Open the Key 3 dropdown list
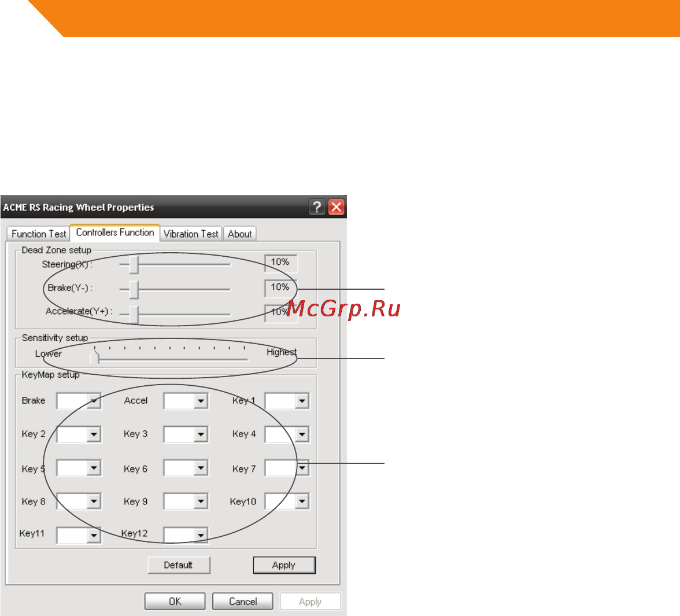The image size is (680, 616). 200,434
